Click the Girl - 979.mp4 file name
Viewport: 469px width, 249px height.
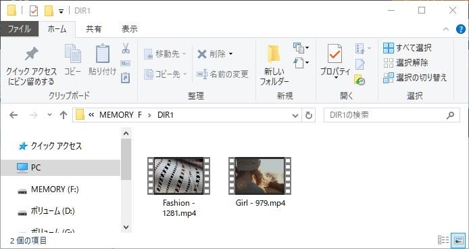coord(260,203)
